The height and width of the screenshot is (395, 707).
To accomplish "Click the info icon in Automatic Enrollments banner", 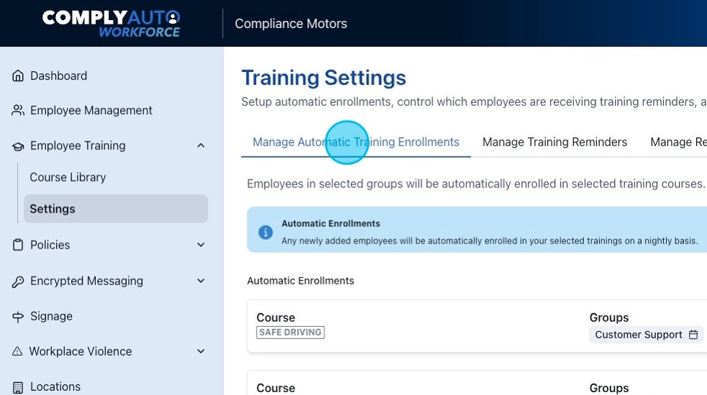I will (265, 233).
